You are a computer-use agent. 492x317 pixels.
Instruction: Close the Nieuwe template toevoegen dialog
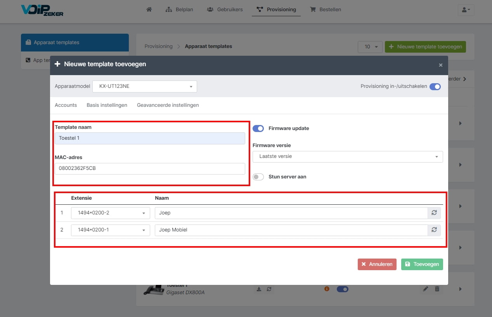440,65
